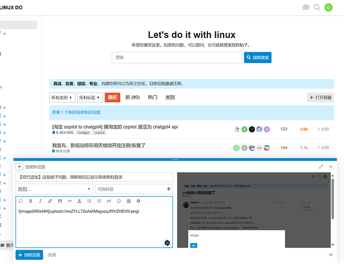
Task: Click the K avatar on the second topic
Action: click(244, 148)
